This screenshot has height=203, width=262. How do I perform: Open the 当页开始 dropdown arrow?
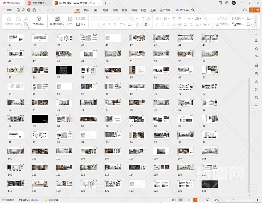point(44,24)
